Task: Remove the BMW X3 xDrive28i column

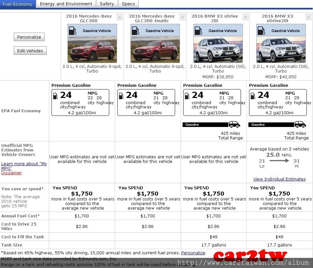Action: 308,17
